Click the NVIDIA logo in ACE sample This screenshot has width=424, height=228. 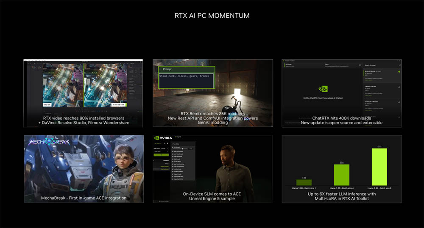(x=163, y=138)
